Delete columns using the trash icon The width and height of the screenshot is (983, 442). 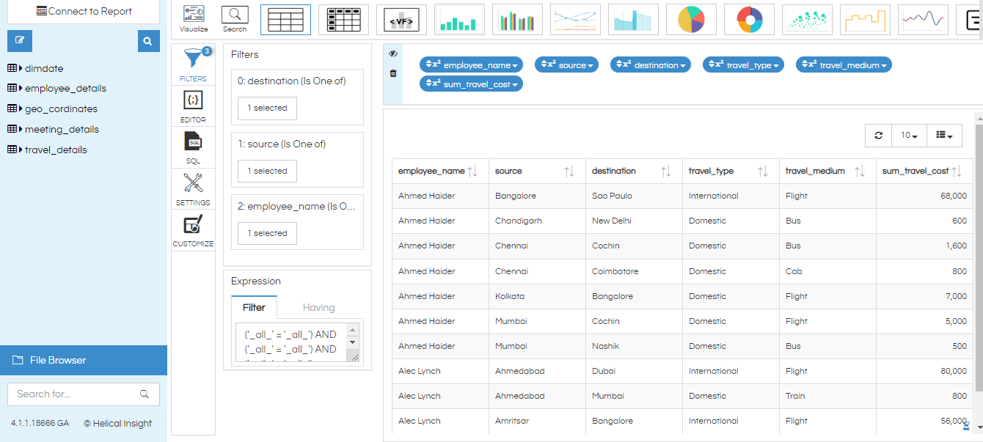click(x=393, y=73)
